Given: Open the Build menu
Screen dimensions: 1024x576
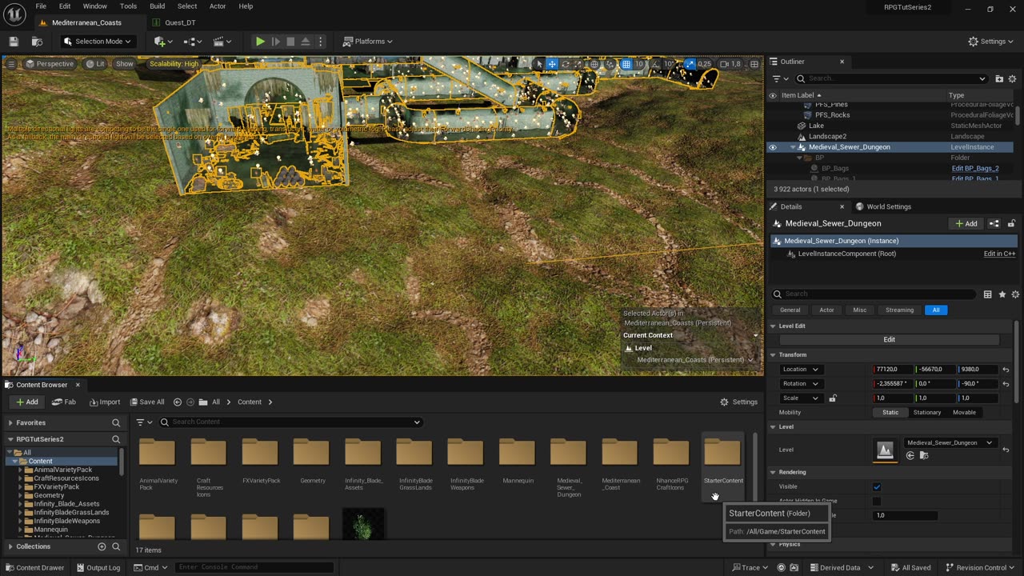Looking at the screenshot, I should [x=157, y=6].
